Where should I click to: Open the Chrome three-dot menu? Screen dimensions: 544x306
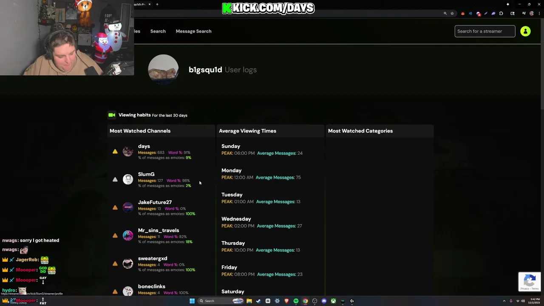(539, 13)
